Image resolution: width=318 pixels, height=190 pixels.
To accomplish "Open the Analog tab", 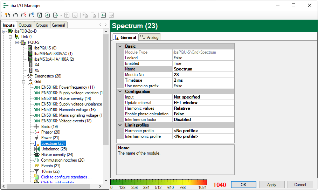I will [x=150, y=38].
